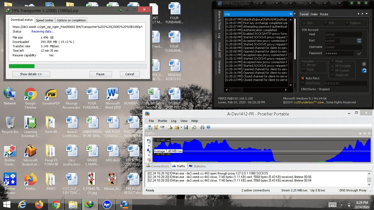Open the Inject dropdown menu

(272, 4)
